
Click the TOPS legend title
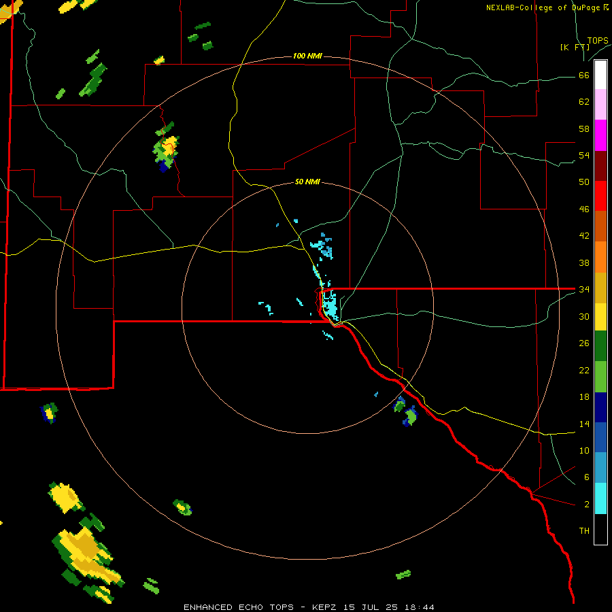(x=598, y=40)
